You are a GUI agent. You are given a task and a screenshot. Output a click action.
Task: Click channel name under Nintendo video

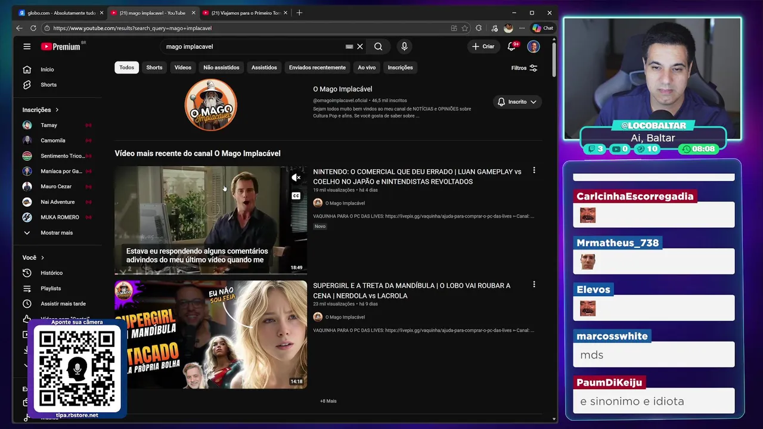click(345, 203)
